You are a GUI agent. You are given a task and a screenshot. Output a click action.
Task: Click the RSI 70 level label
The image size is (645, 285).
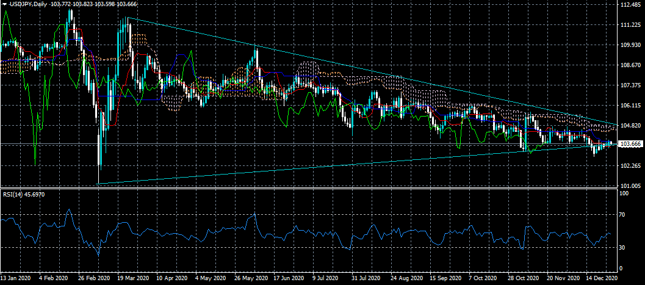(x=623, y=215)
